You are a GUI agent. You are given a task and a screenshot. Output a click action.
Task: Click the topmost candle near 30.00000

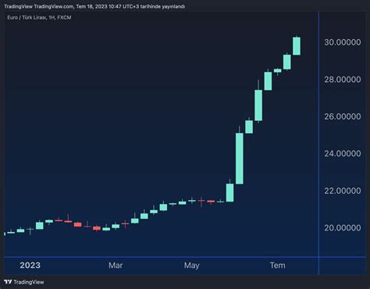click(x=297, y=46)
